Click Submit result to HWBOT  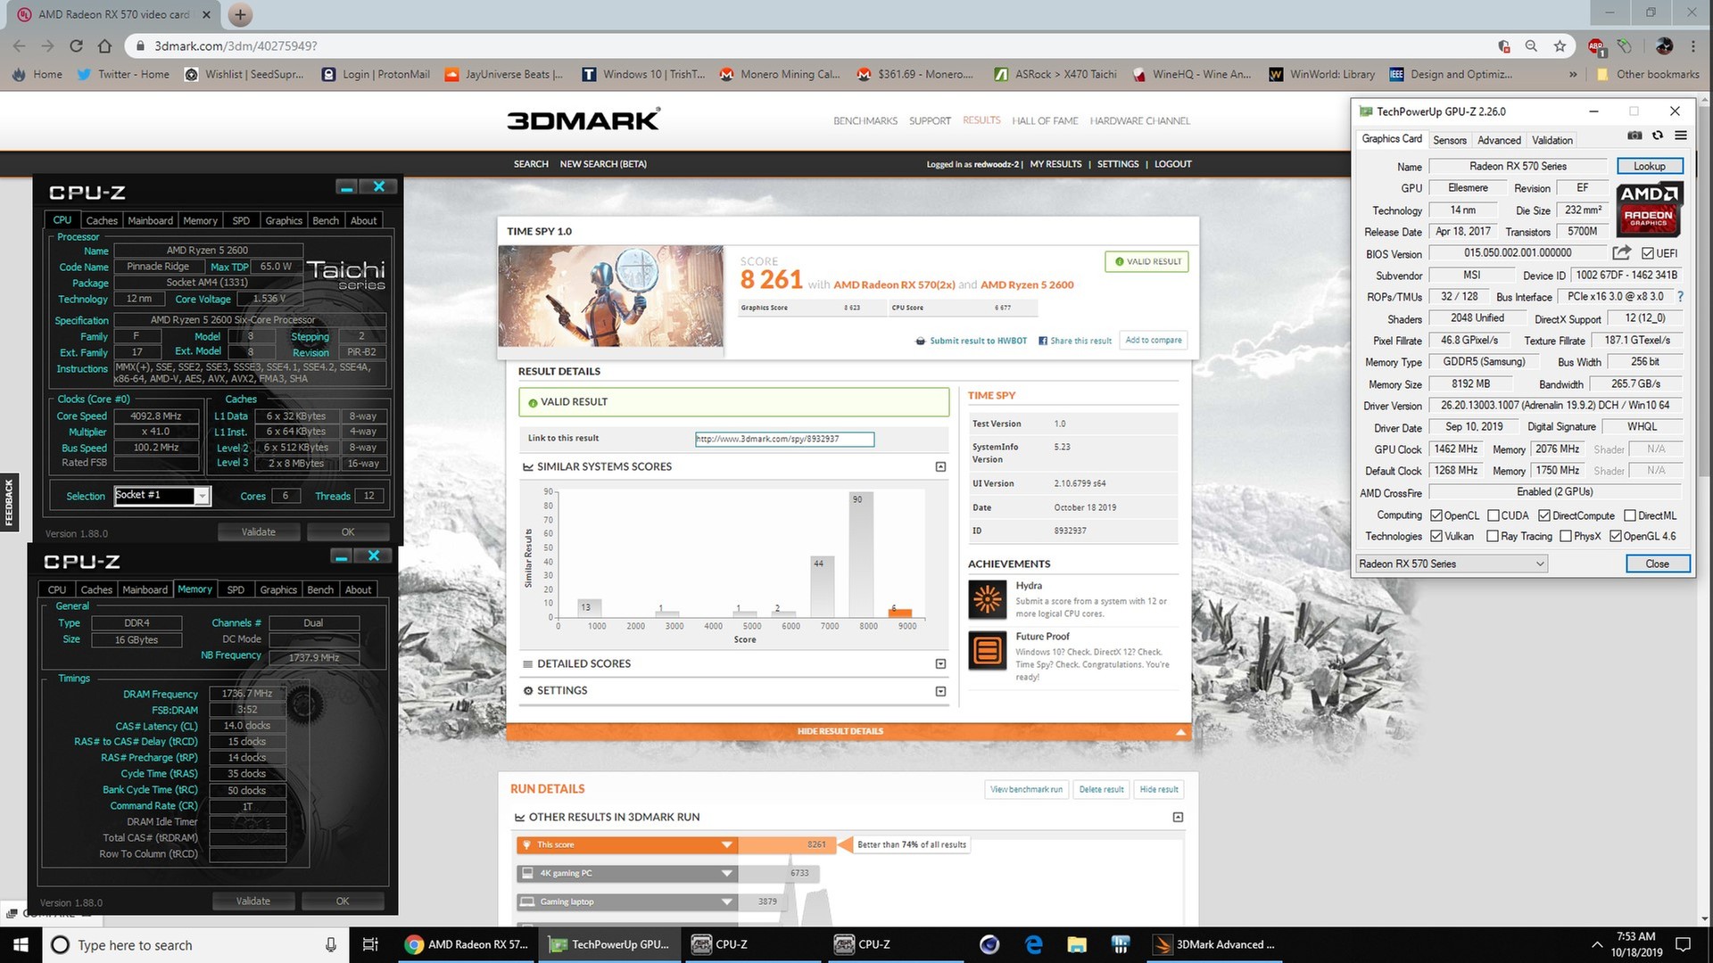click(x=971, y=341)
